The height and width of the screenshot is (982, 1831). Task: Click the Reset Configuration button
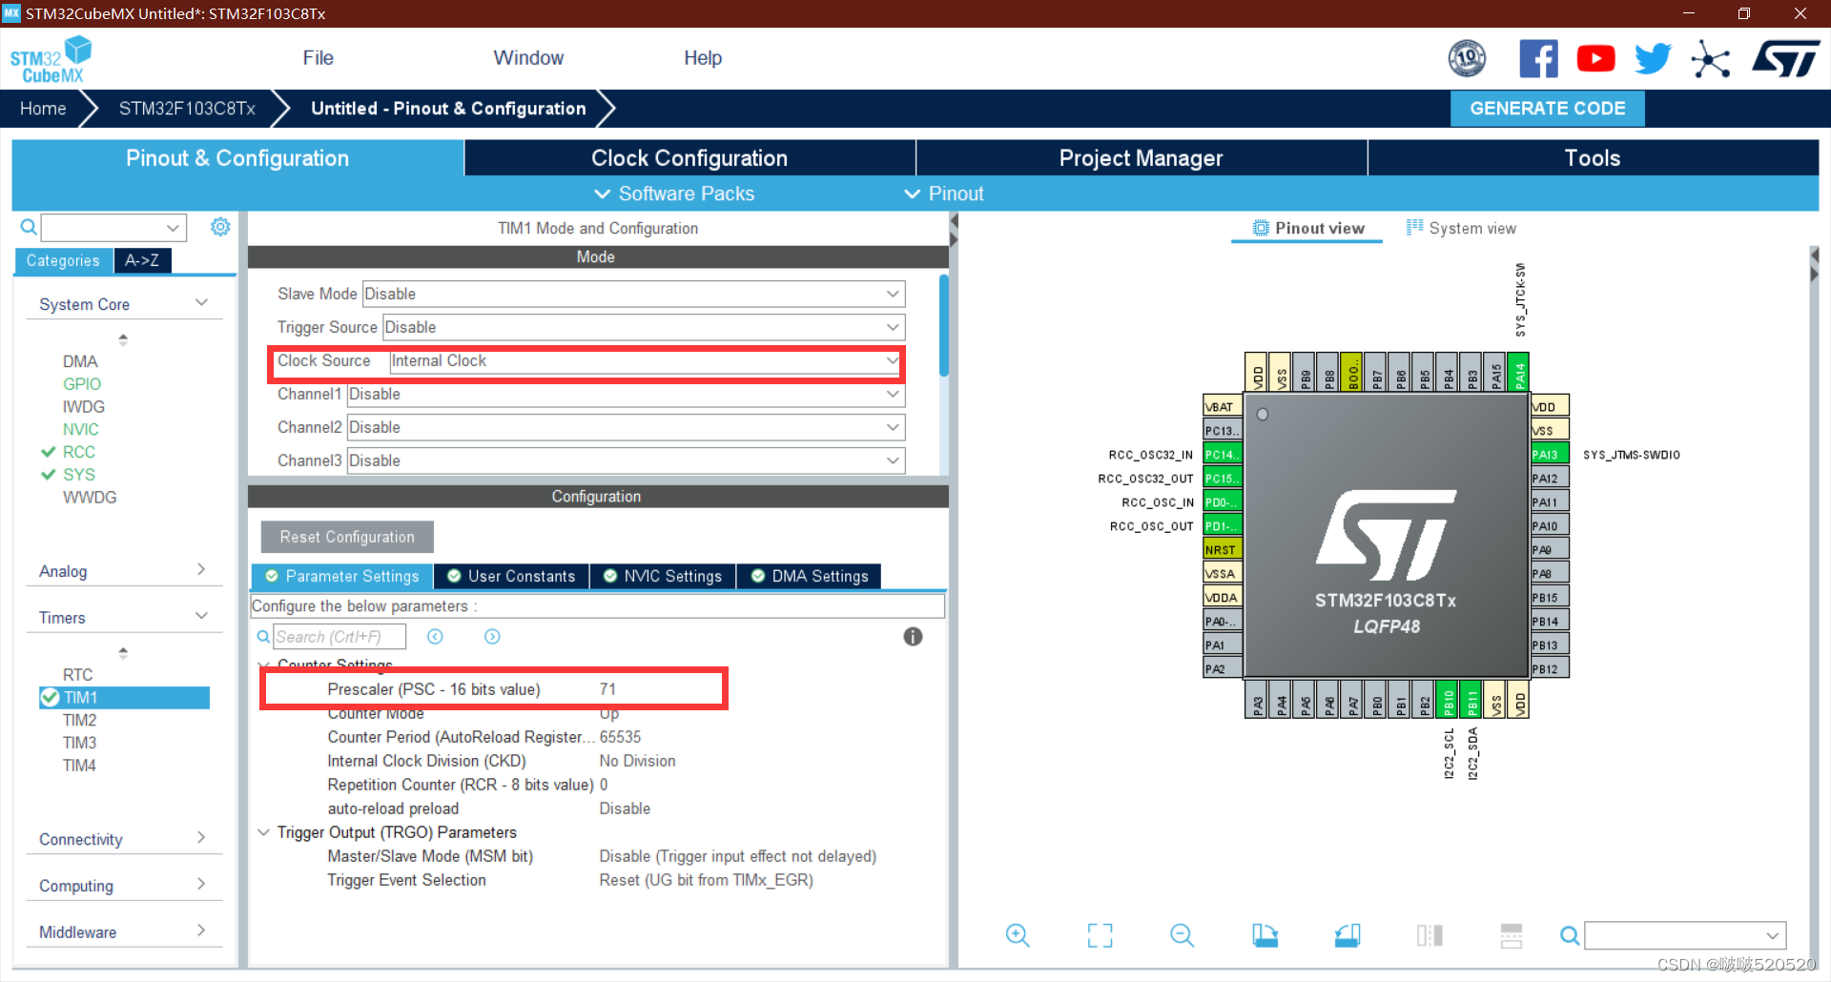pos(347,537)
